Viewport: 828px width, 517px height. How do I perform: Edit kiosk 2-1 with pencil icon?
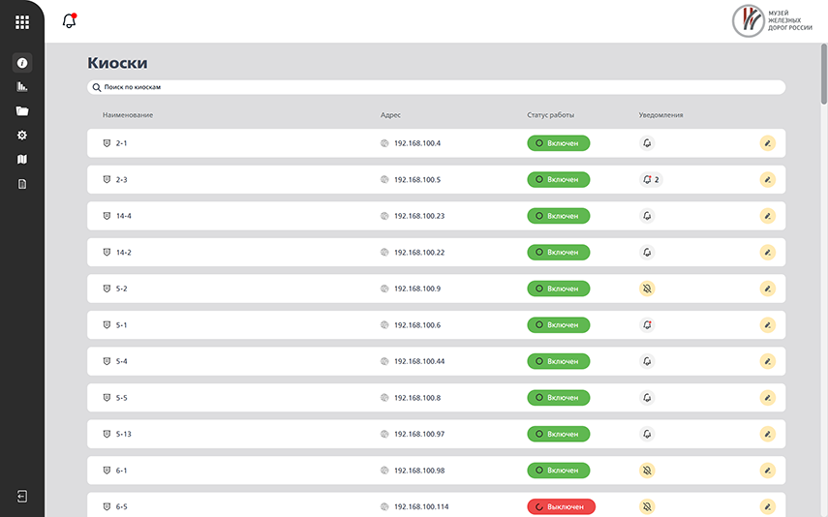pyautogui.click(x=767, y=143)
